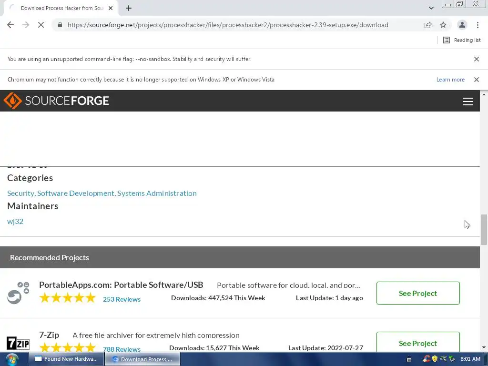Open a new tab with plus button
The height and width of the screenshot is (366, 488).
click(129, 8)
